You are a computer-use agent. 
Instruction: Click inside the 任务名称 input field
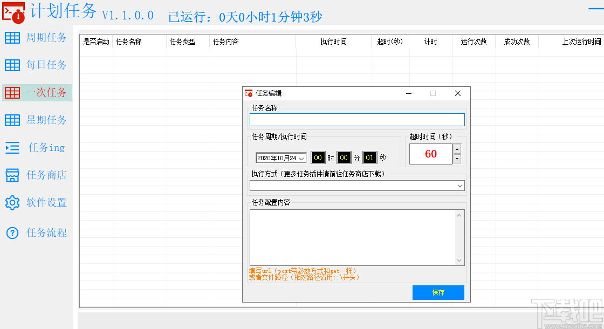coord(357,119)
